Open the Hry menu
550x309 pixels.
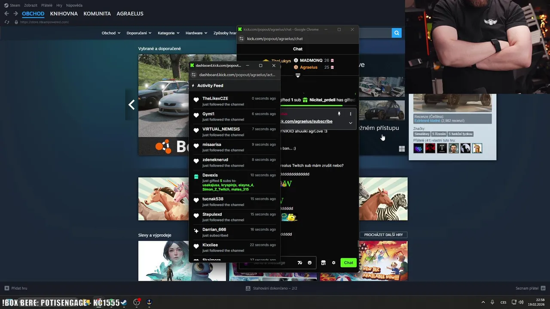[59, 5]
